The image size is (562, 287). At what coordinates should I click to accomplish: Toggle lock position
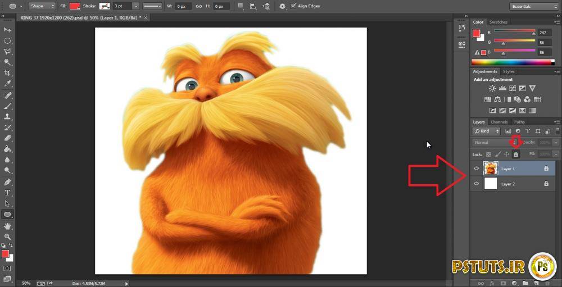[507, 154]
